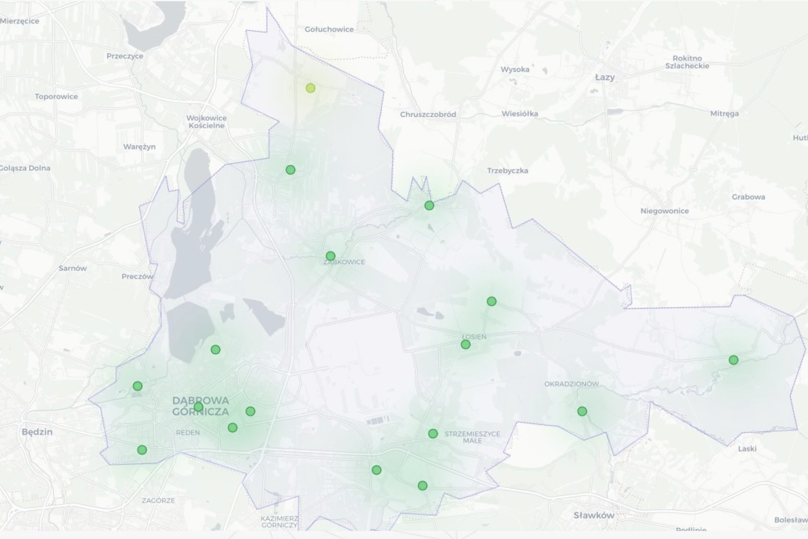Click the green marker overlapping Dąbrowa Górnicza label

[198, 407]
